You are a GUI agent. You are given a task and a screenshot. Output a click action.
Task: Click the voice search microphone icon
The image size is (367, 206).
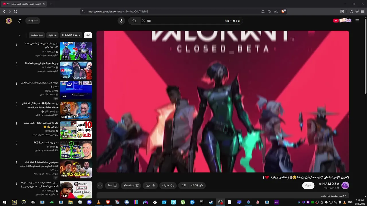pos(121,21)
